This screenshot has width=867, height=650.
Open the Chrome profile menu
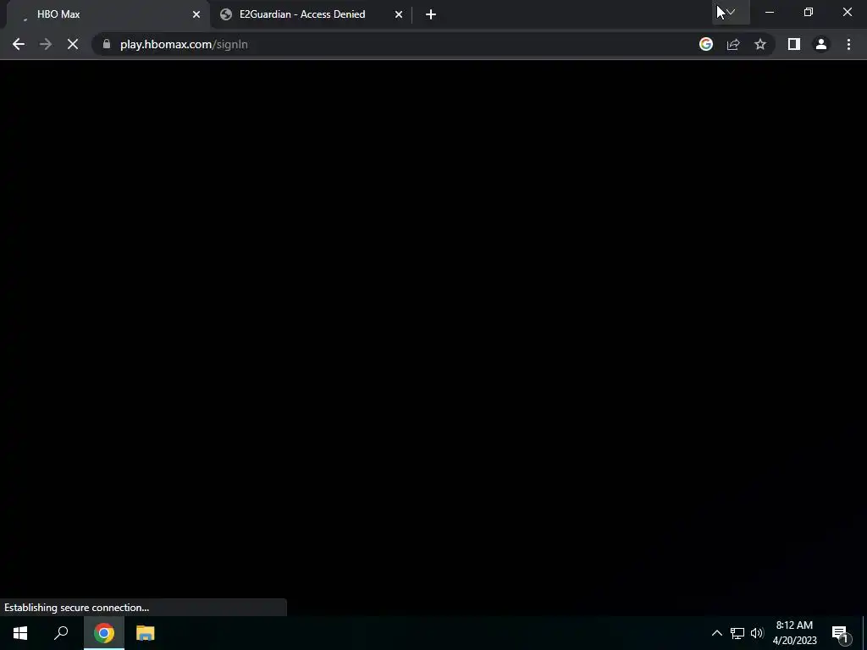(x=821, y=44)
